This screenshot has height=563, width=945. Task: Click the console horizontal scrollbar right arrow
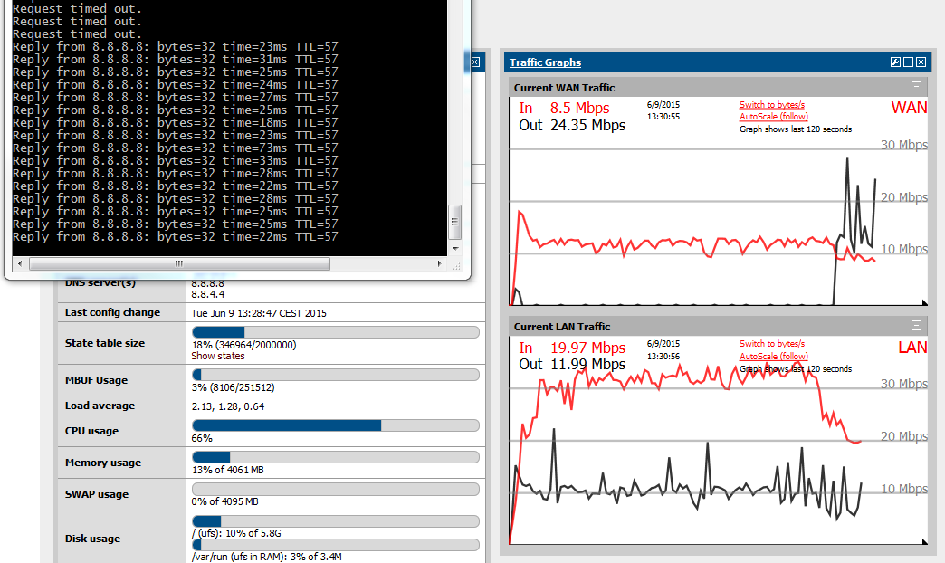(442, 263)
